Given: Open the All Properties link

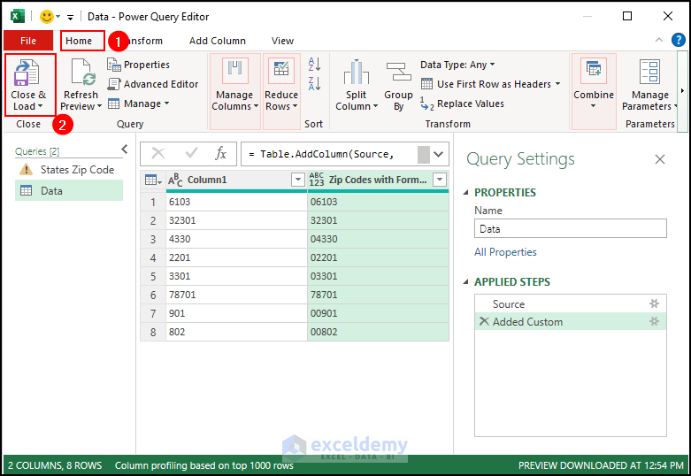Looking at the screenshot, I should [x=505, y=252].
